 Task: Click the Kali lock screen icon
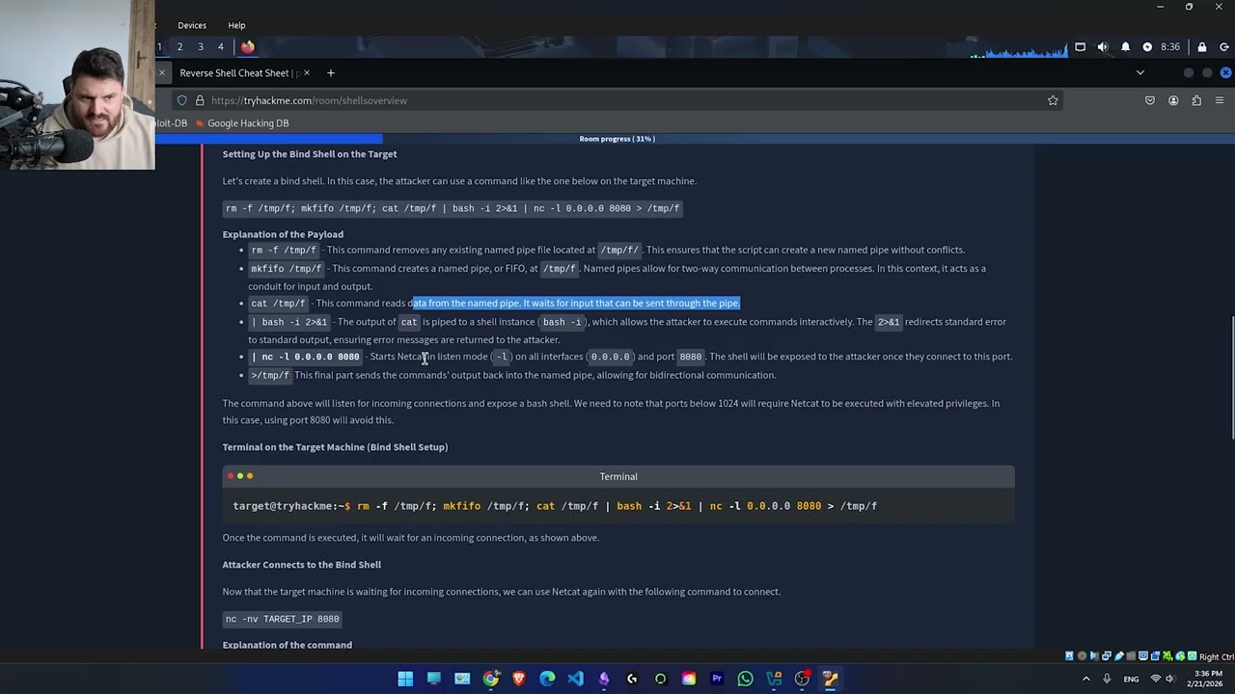tap(1202, 46)
